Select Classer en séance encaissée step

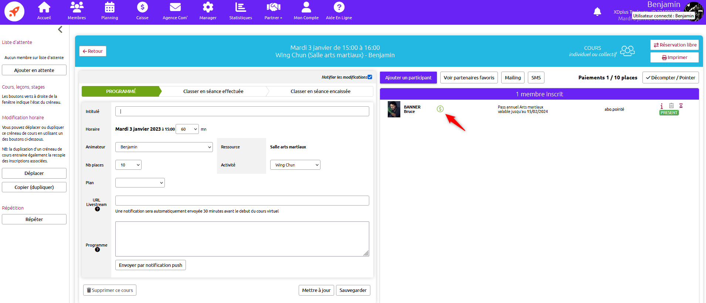tap(320, 91)
